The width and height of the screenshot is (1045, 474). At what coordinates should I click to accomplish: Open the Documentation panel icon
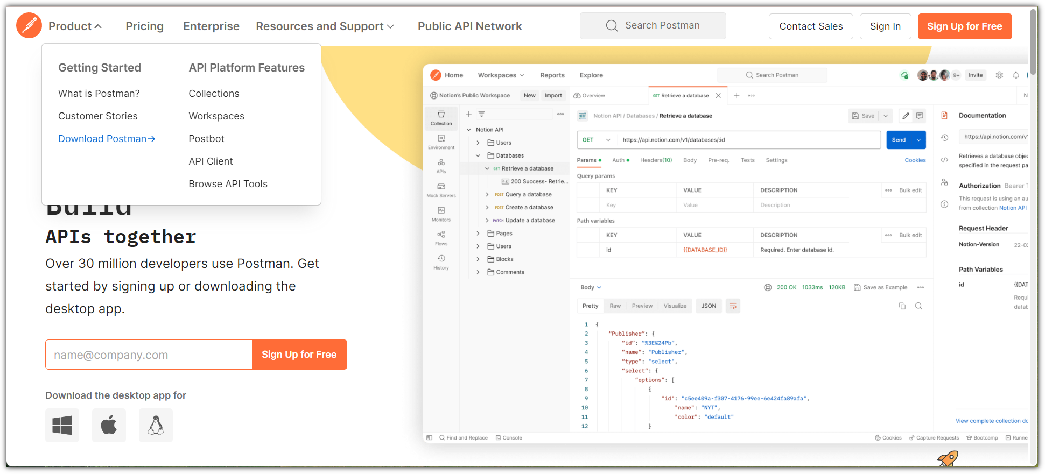click(x=944, y=115)
